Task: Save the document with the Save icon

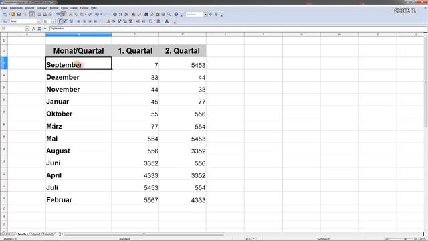Action: (19, 14)
